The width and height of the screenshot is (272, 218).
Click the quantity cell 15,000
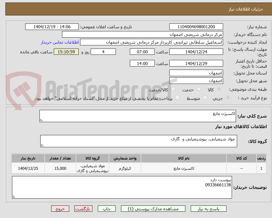(x=60, y=168)
